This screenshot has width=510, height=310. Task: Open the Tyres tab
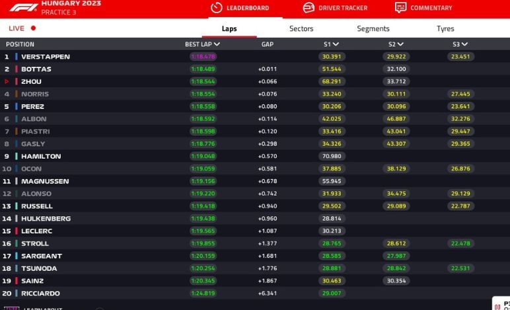click(x=445, y=29)
